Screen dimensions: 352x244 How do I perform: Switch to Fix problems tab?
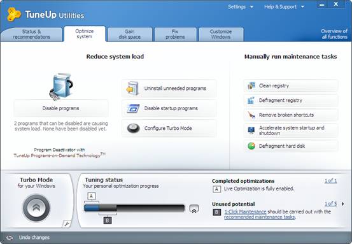click(x=175, y=34)
